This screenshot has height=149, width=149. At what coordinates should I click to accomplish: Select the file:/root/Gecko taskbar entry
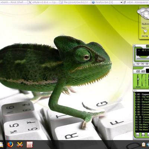click(75, 2)
